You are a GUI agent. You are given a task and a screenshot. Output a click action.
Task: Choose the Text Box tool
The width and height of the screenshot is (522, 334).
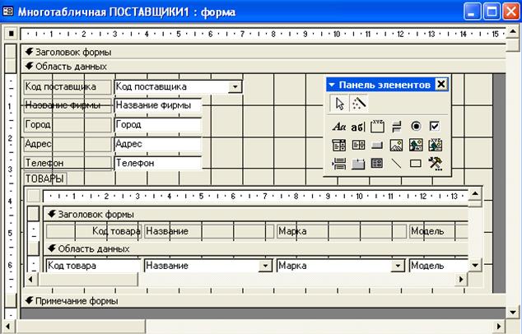pyautogui.click(x=358, y=127)
